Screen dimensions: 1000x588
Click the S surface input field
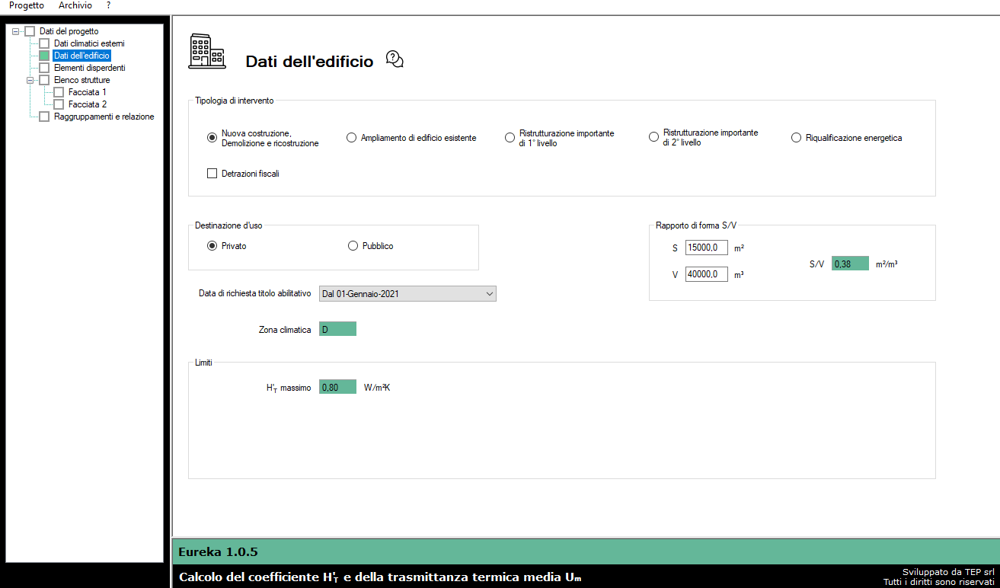coord(706,248)
